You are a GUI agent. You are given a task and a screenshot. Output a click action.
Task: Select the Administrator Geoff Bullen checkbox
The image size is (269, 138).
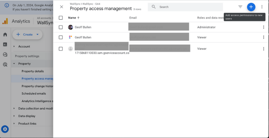pyautogui.click(x=61, y=27)
